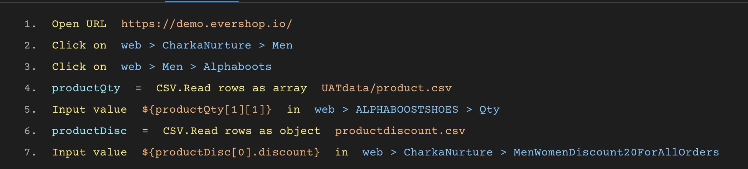Viewport: 748px width, 169px height.
Task: Click the CSV.Read rows as array keyword
Action: coord(231,88)
